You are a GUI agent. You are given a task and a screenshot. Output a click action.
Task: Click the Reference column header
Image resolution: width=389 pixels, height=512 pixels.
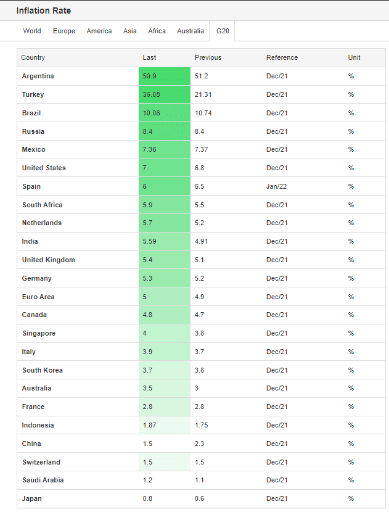pyautogui.click(x=282, y=57)
